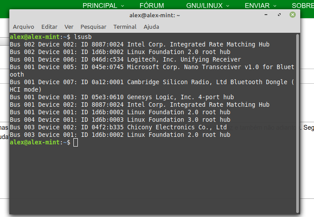Click the terminal cursor at the last prompt
Screen dimensions: 314x217
[76, 143]
